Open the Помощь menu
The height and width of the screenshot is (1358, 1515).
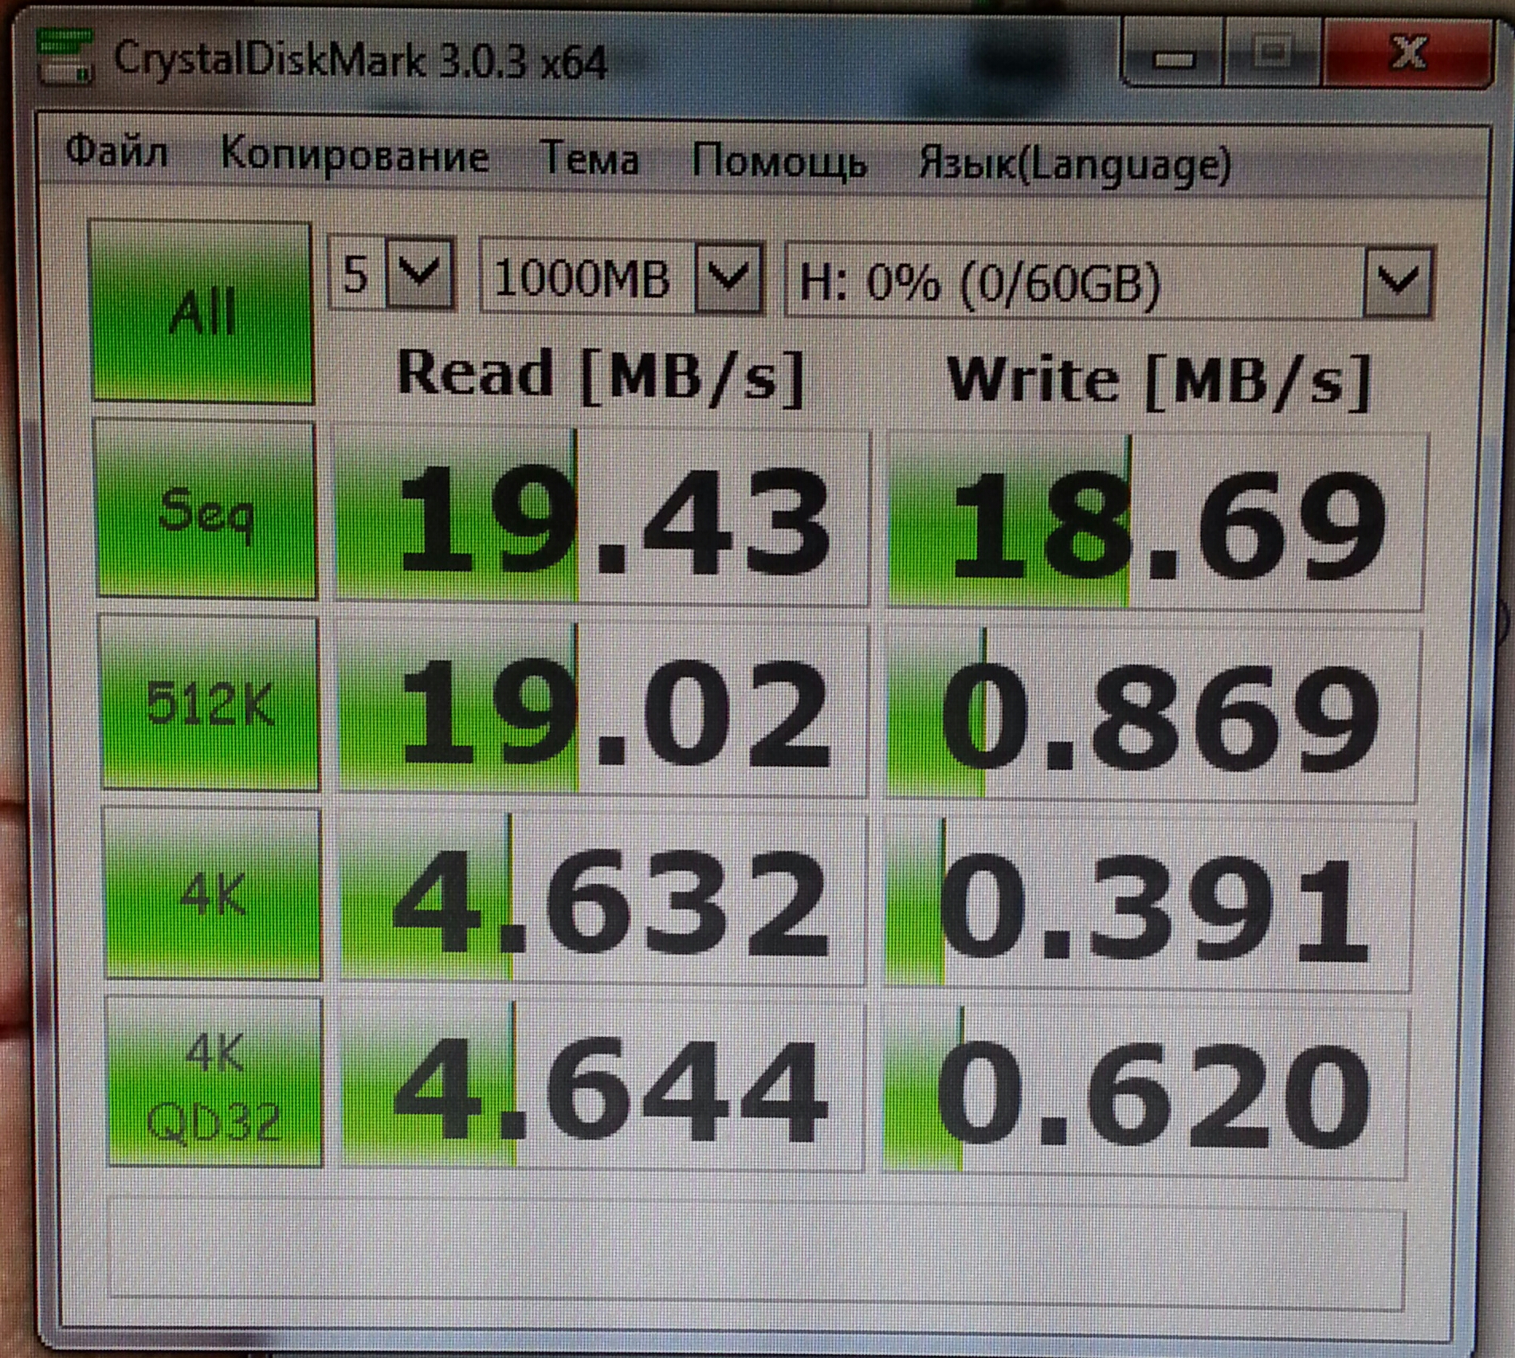[779, 162]
